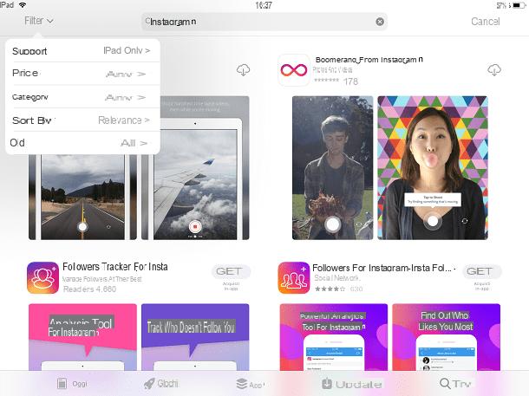View Analysis Tool For Instagram screenshot
Screen dimensions: 529x396
coord(82,337)
